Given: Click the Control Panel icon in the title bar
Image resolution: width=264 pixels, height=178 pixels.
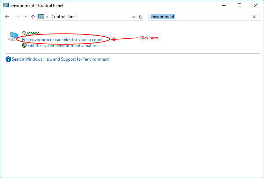Looking at the screenshot, I should point(6,5).
